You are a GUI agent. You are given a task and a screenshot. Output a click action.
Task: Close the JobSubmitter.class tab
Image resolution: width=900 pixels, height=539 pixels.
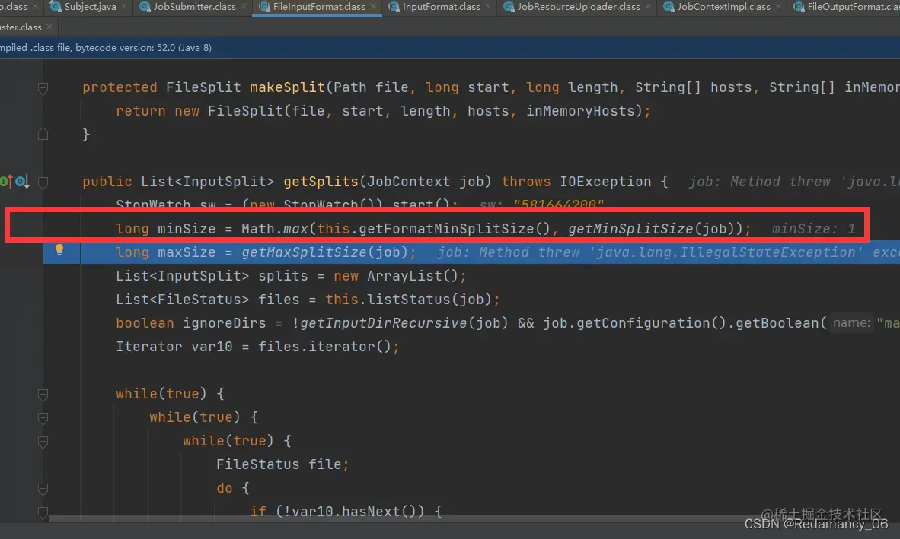(244, 6)
